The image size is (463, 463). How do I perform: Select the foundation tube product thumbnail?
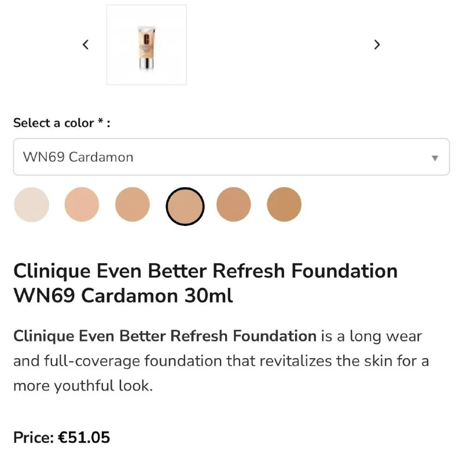(x=146, y=45)
